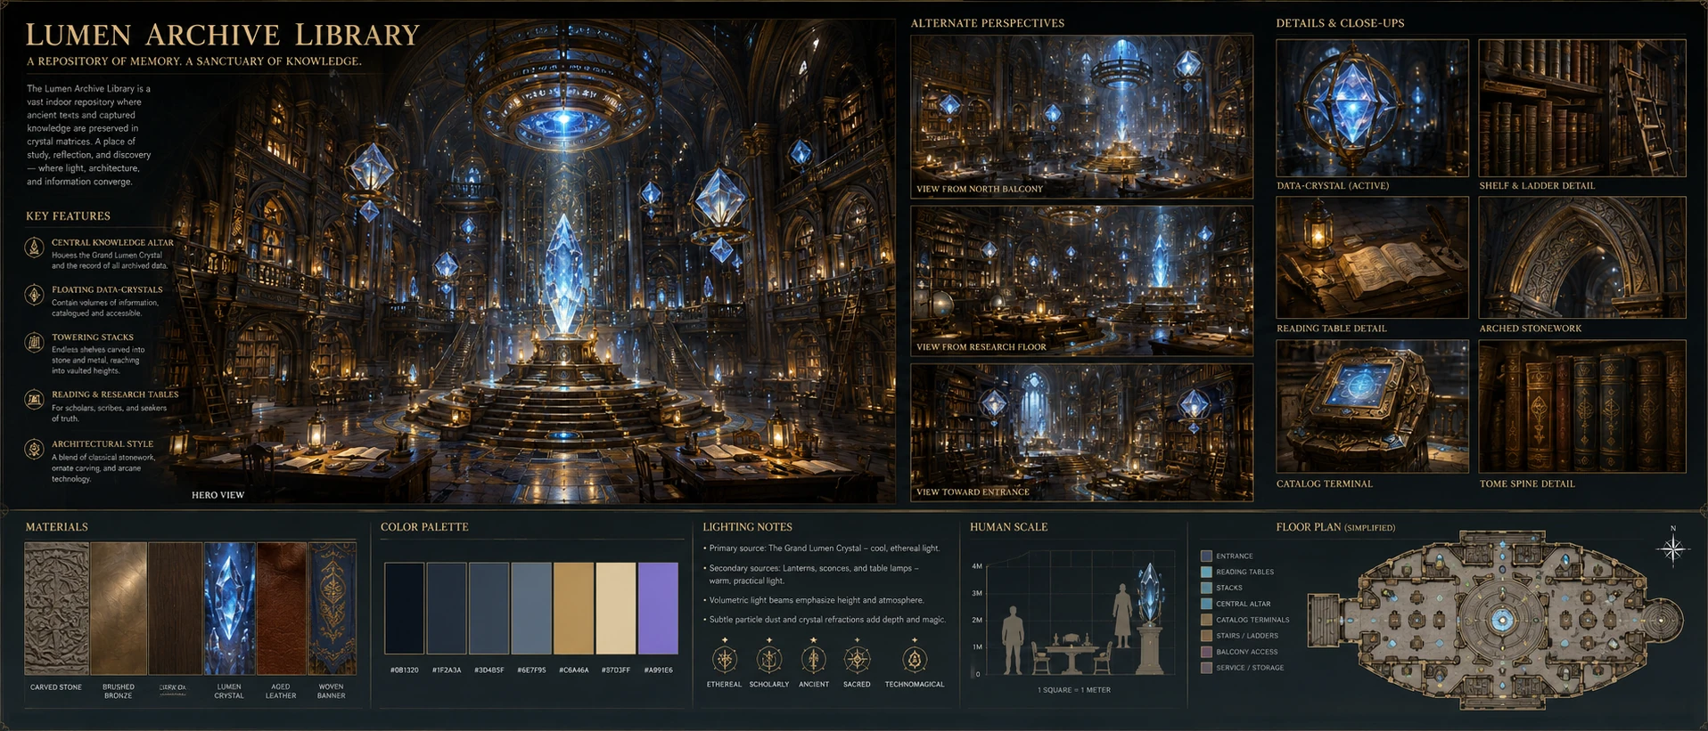Open the View From Research Floor image
Image resolution: width=1708 pixels, height=731 pixels.
coord(1081,280)
